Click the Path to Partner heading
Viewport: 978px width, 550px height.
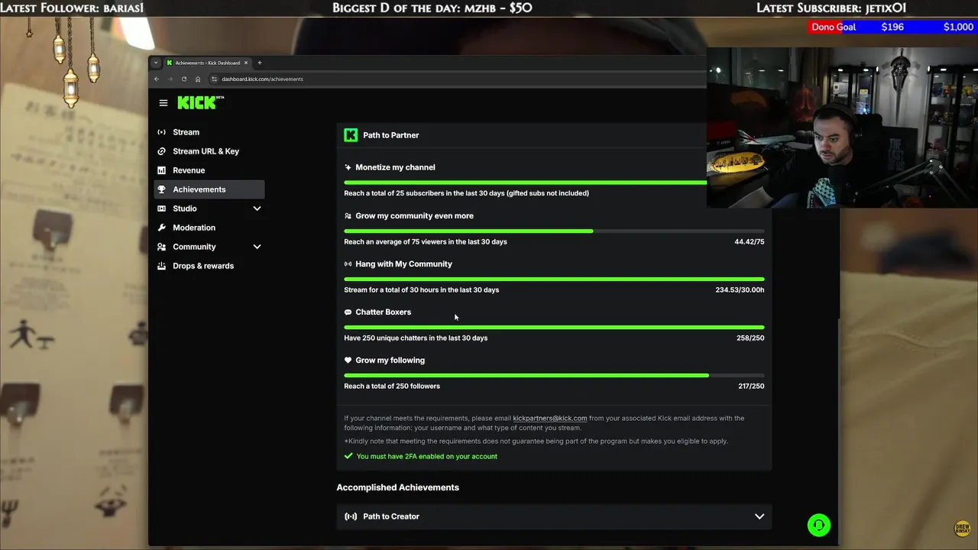[391, 135]
